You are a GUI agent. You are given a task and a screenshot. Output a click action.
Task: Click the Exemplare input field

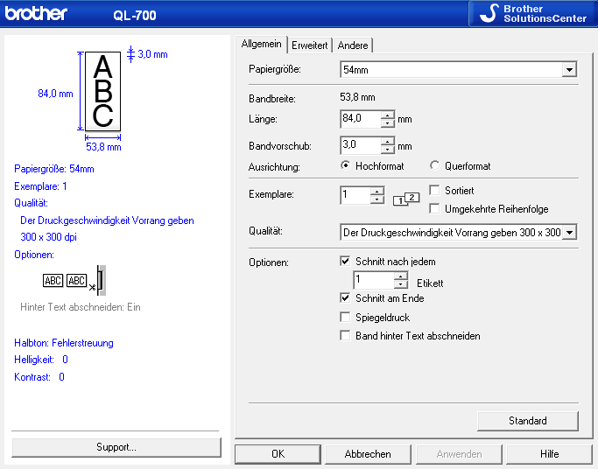coord(355,195)
